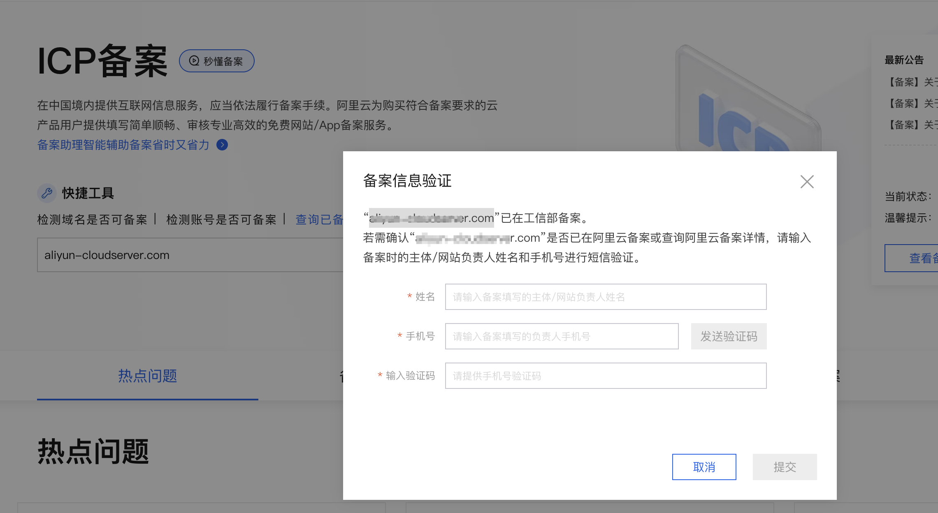
Task: Click the arrow icon after 备案助理智能辅助备案省时又省力
Action: coord(222,145)
